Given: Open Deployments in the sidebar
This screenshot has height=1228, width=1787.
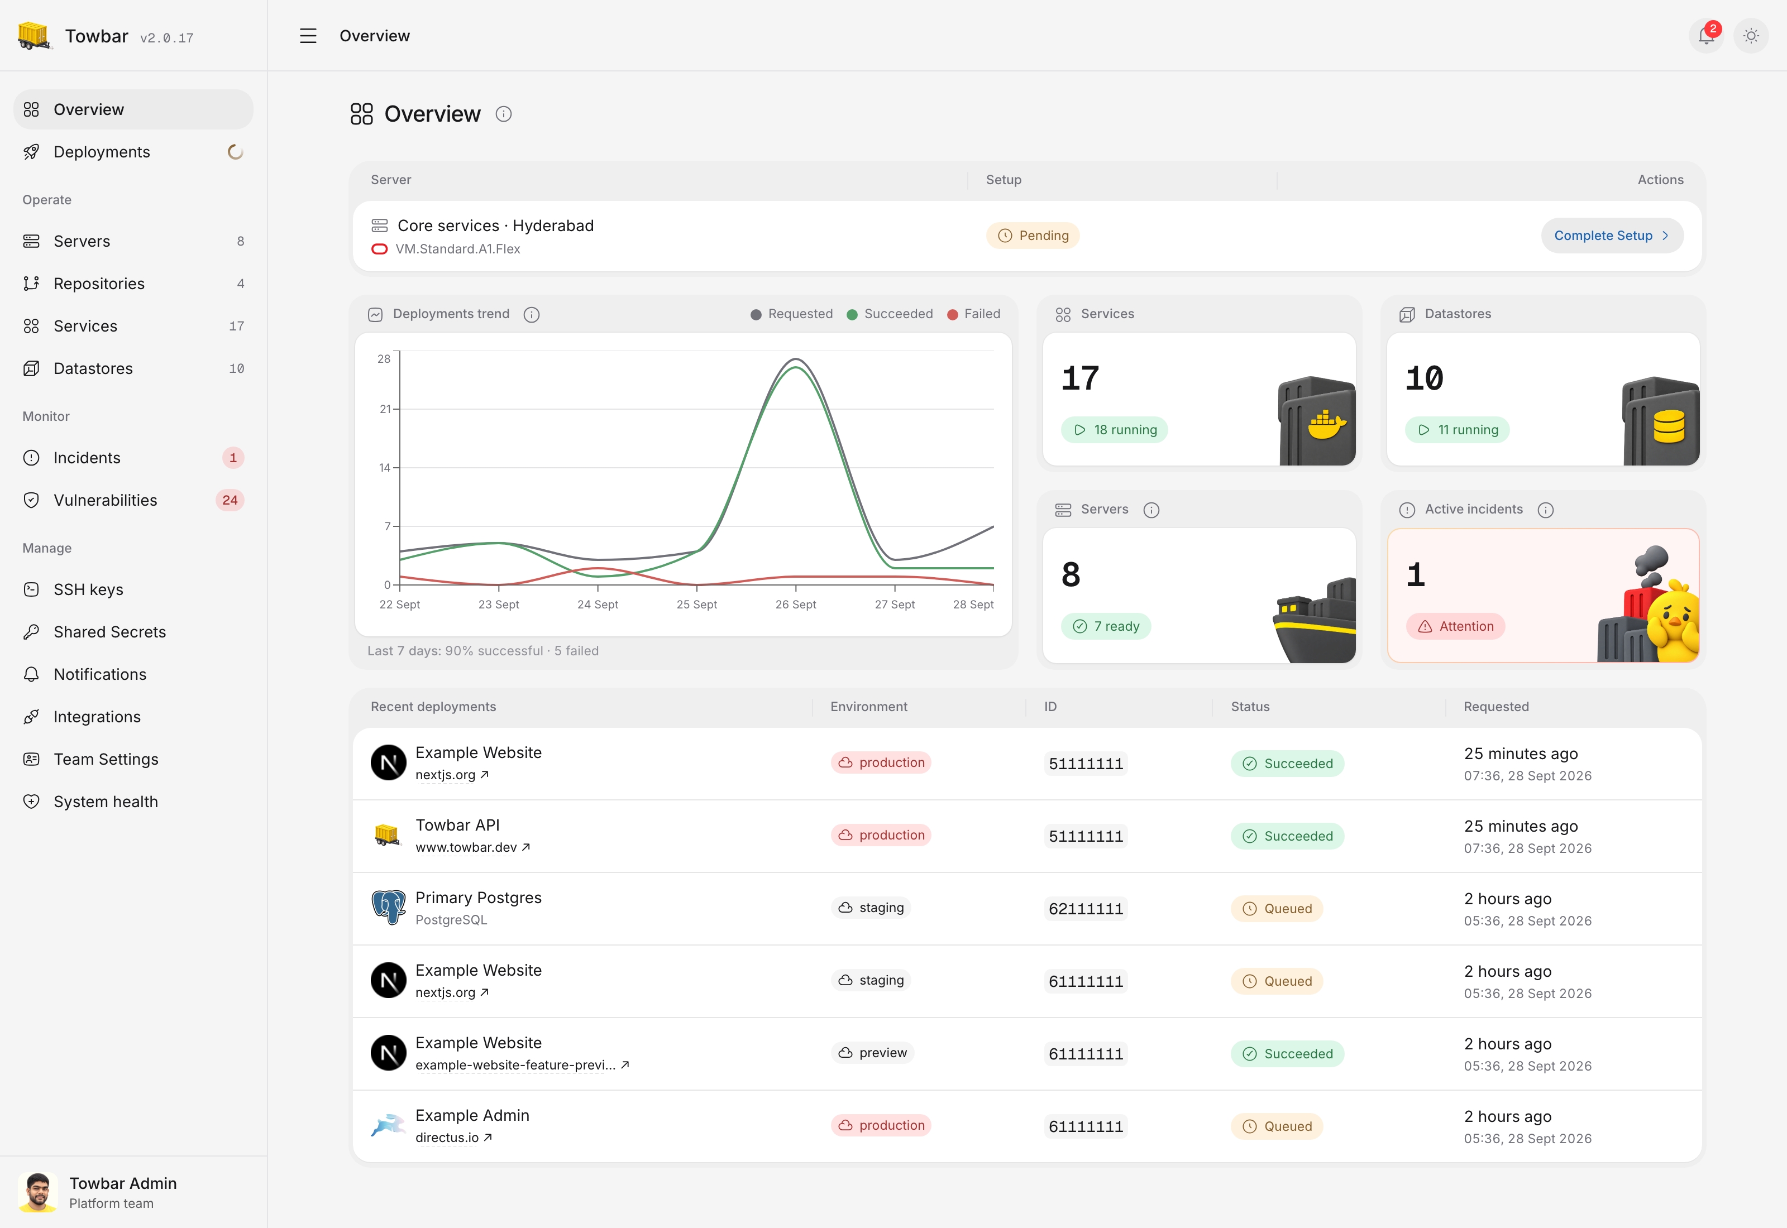Looking at the screenshot, I should pos(133,152).
